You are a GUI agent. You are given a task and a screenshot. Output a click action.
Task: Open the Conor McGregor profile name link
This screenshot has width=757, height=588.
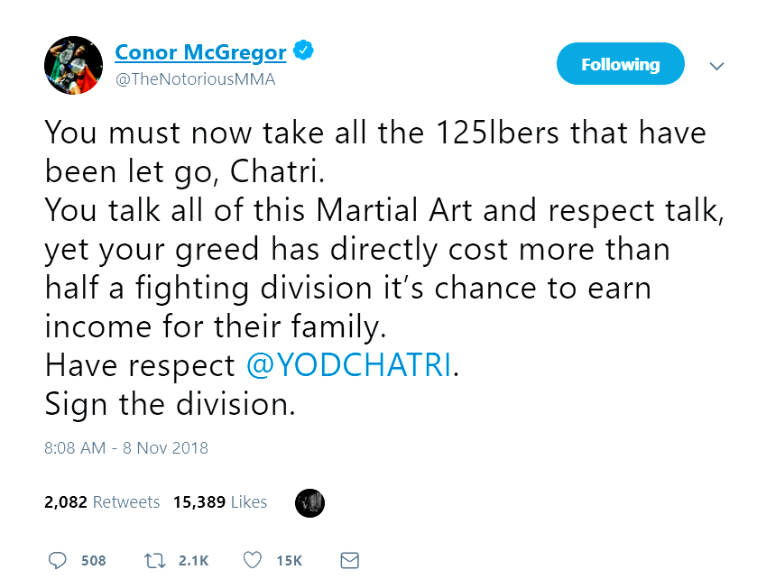pos(200,52)
